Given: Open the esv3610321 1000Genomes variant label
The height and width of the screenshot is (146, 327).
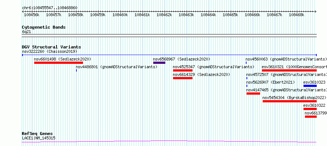Looking at the screenshot, I should (x=294, y=67).
